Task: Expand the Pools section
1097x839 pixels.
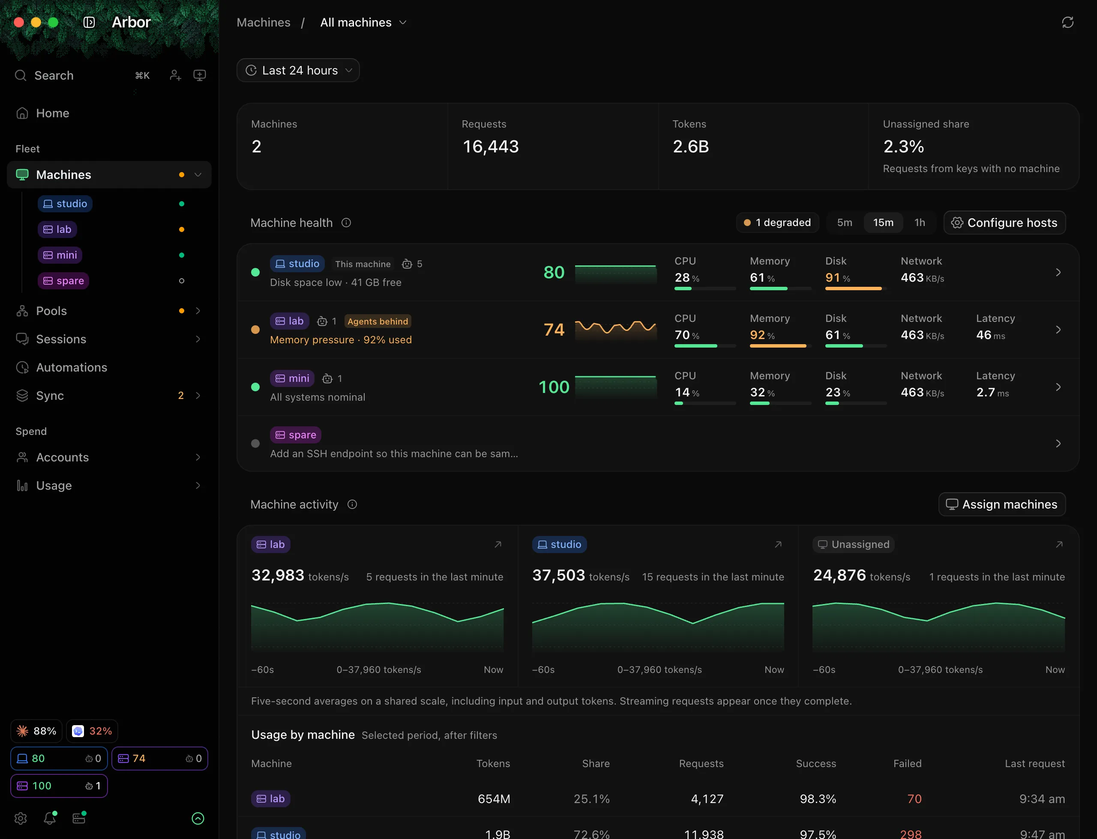Action: click(198, 311)
